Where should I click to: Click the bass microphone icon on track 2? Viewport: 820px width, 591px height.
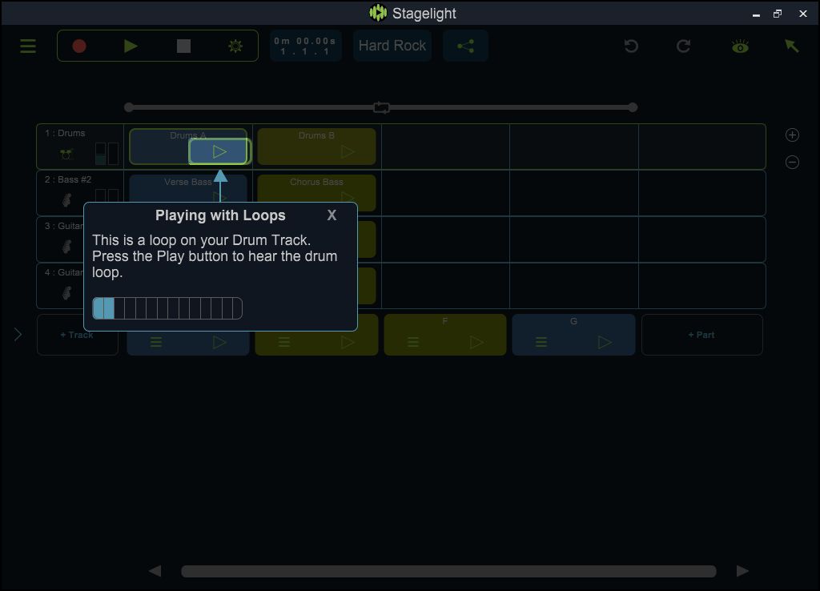(66, 199)
